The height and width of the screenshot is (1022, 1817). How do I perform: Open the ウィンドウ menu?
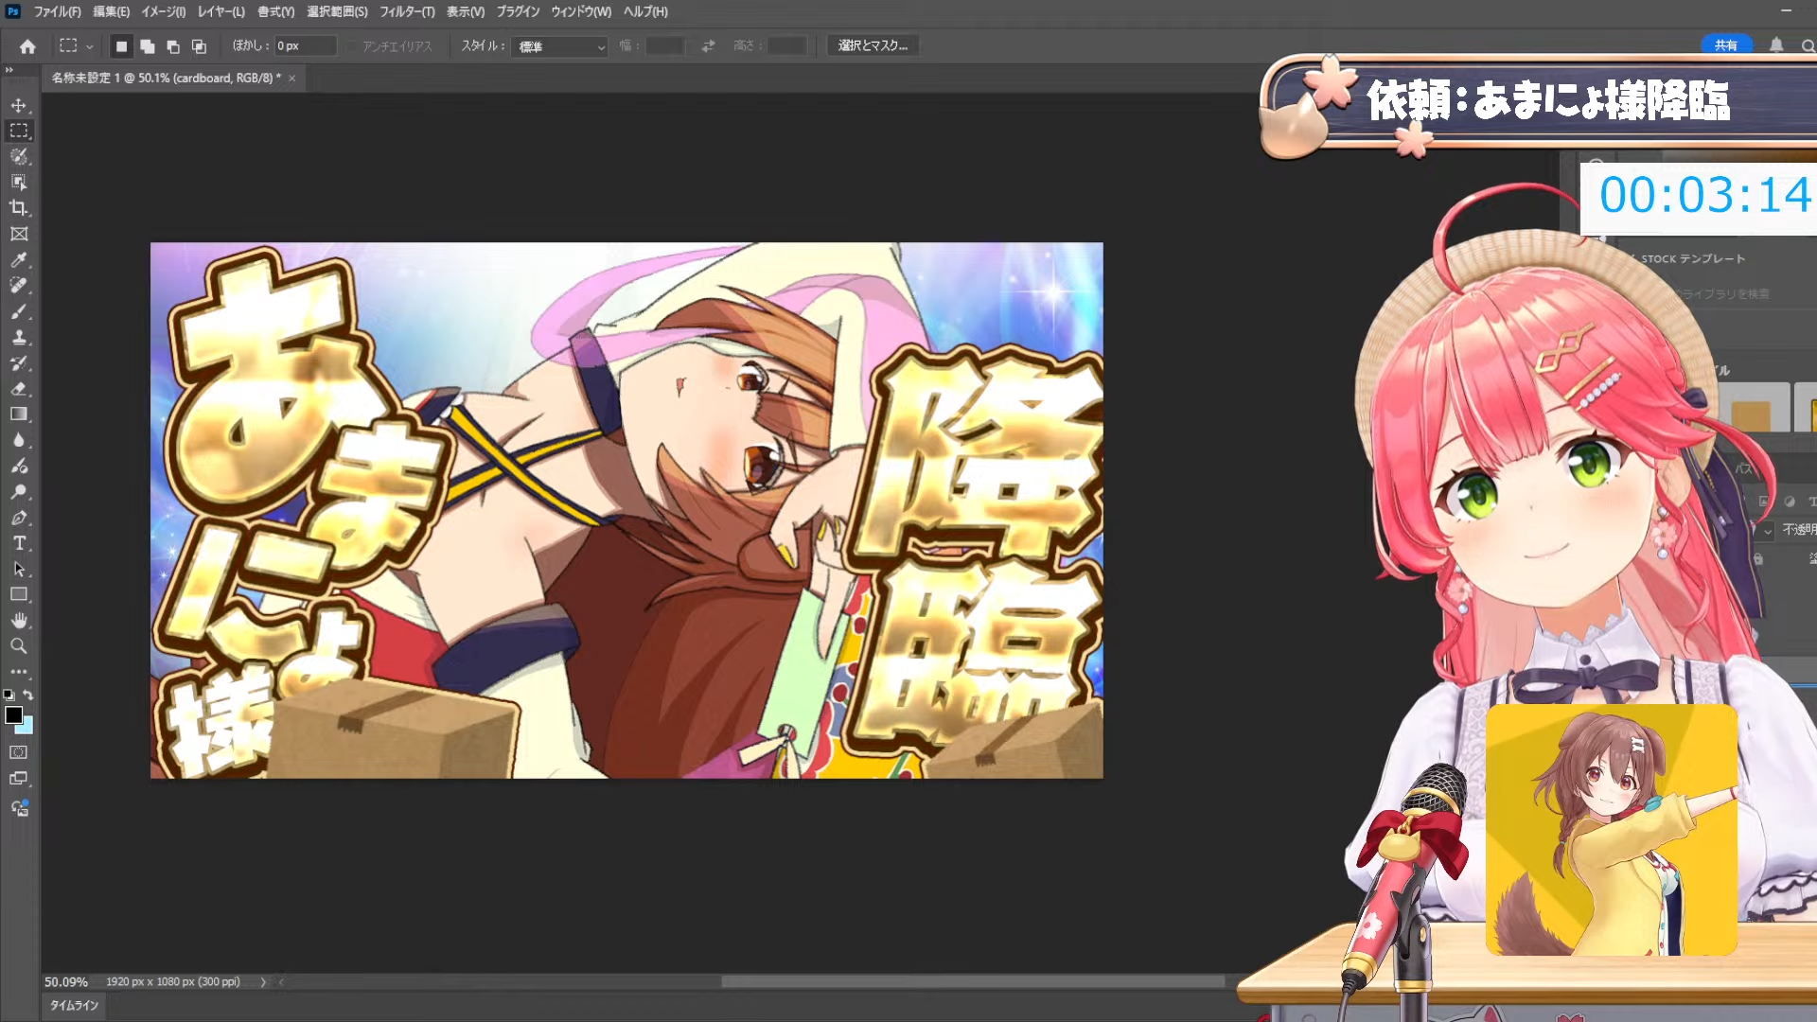[x=581, y=11]
